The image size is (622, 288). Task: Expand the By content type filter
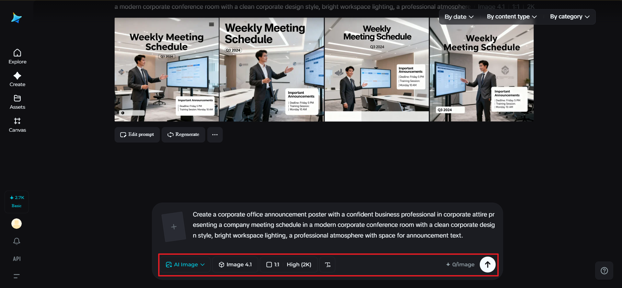click(x=512, y=17)
